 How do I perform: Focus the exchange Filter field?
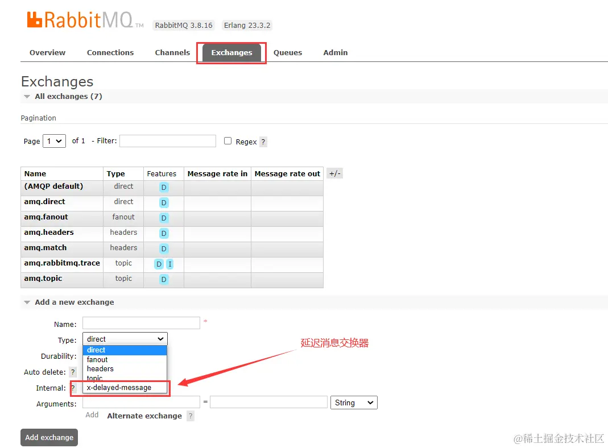[168, 141]
